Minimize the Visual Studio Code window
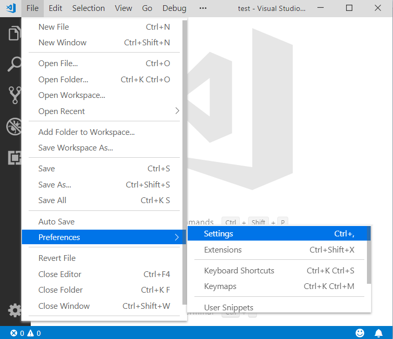Image resolution: width=393 pixels, height=339 pixels. (321, 8)
